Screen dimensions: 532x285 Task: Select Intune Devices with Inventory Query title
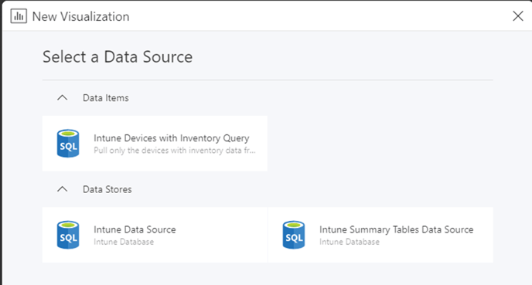click(x=172, y=138)
